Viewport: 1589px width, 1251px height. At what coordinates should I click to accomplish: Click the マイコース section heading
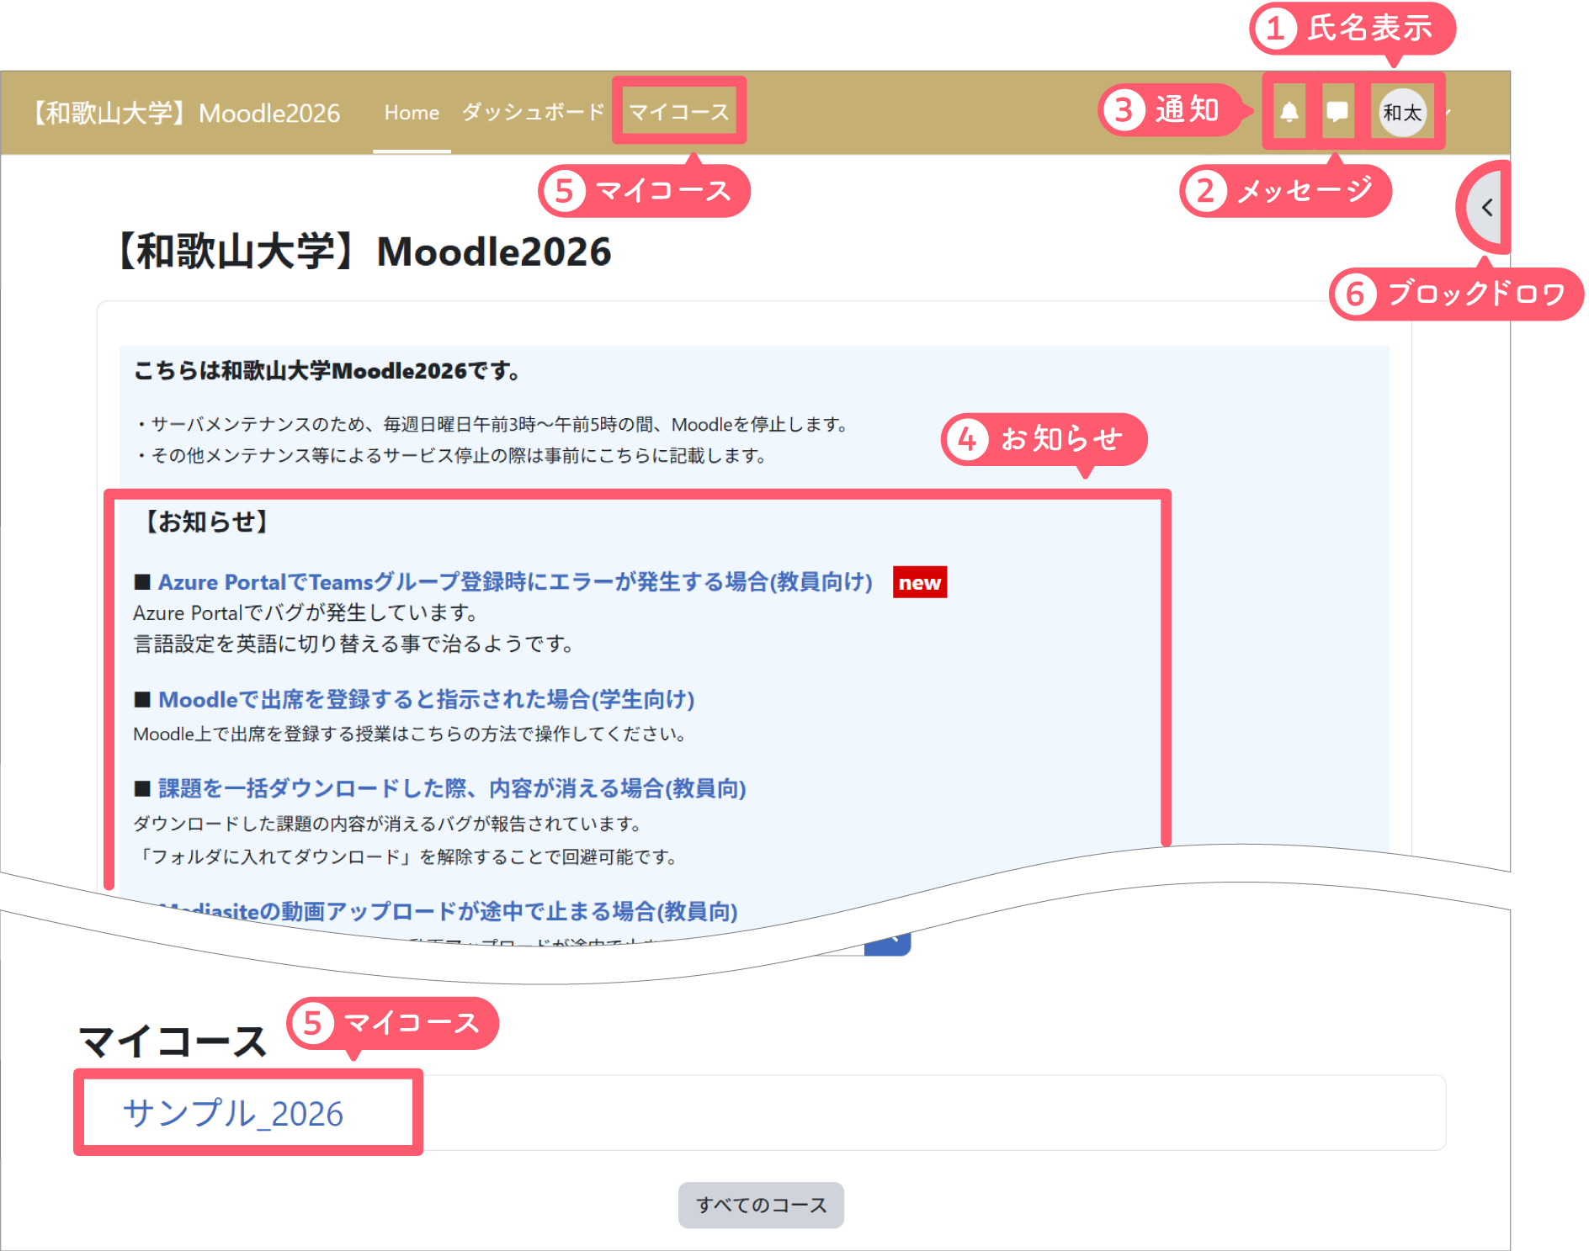[173, 1042]
